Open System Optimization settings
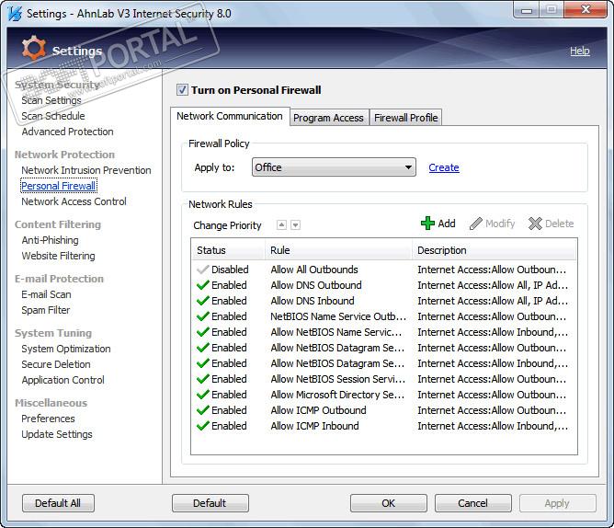Viewport: 614px width, 528px height. pyautogui.click(x=66, y=349)
